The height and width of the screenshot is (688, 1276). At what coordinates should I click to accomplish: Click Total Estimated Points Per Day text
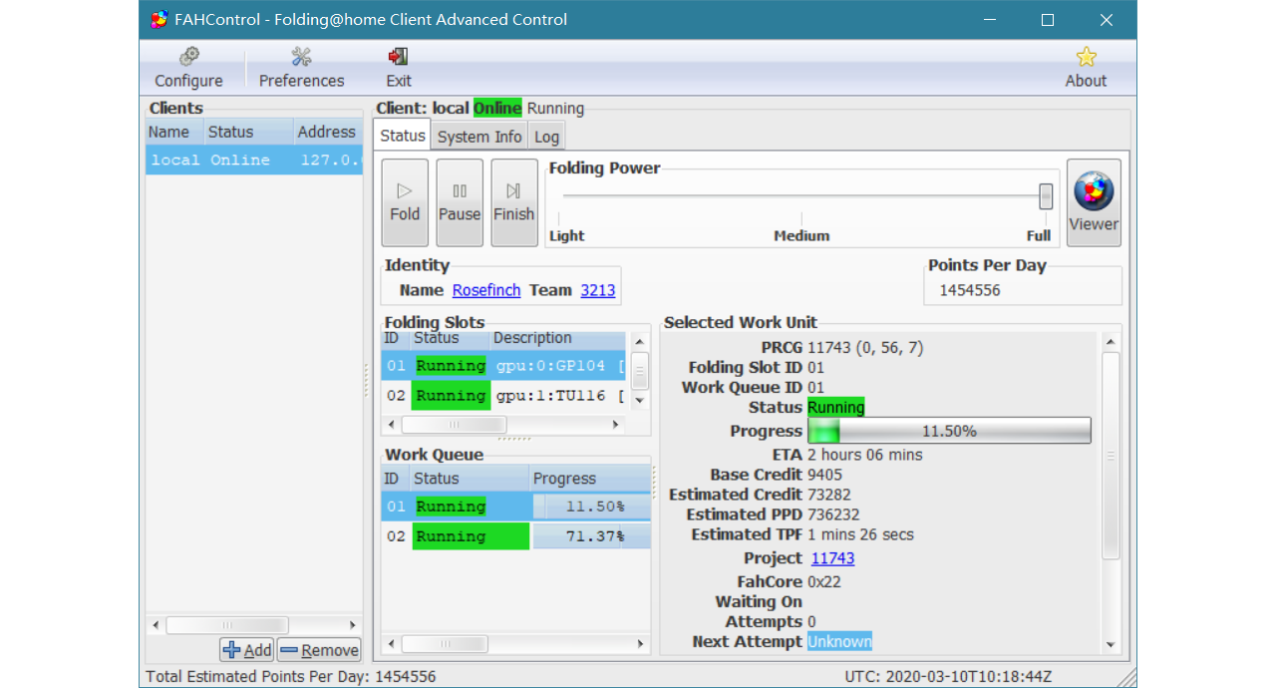tap(291, 676)
